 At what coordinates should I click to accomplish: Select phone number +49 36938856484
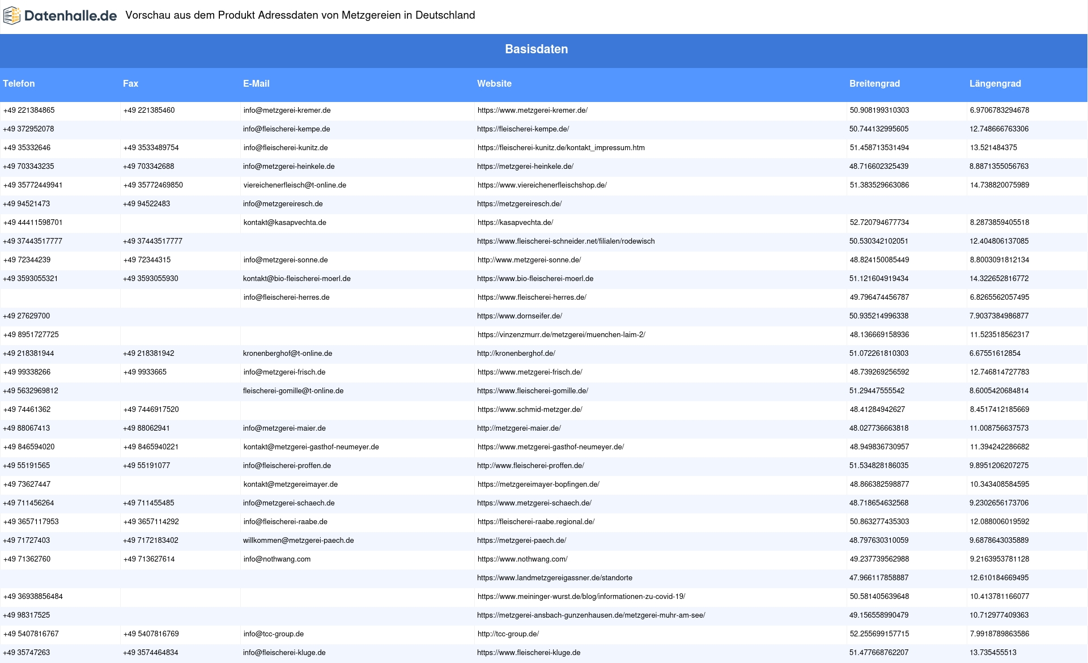click(x=33, y=597)
